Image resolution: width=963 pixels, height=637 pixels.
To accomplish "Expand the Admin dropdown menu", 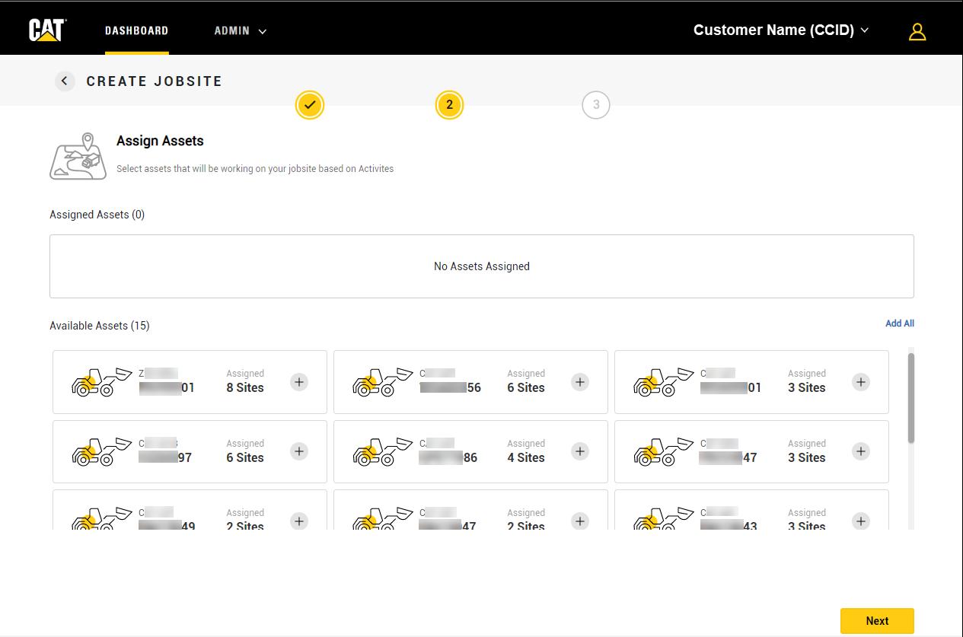I will [x=240, y=31].
